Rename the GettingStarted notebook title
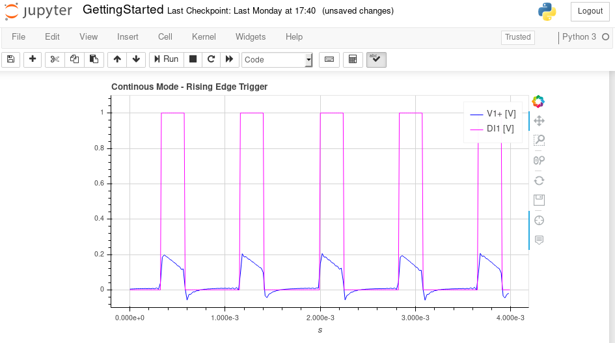This screenshot has height=343, width=615. point(123,10)
